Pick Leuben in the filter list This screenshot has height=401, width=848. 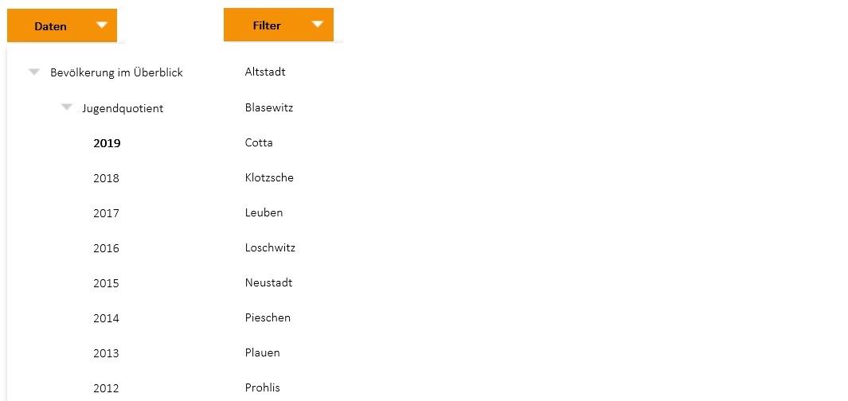[x=264, y=212]
